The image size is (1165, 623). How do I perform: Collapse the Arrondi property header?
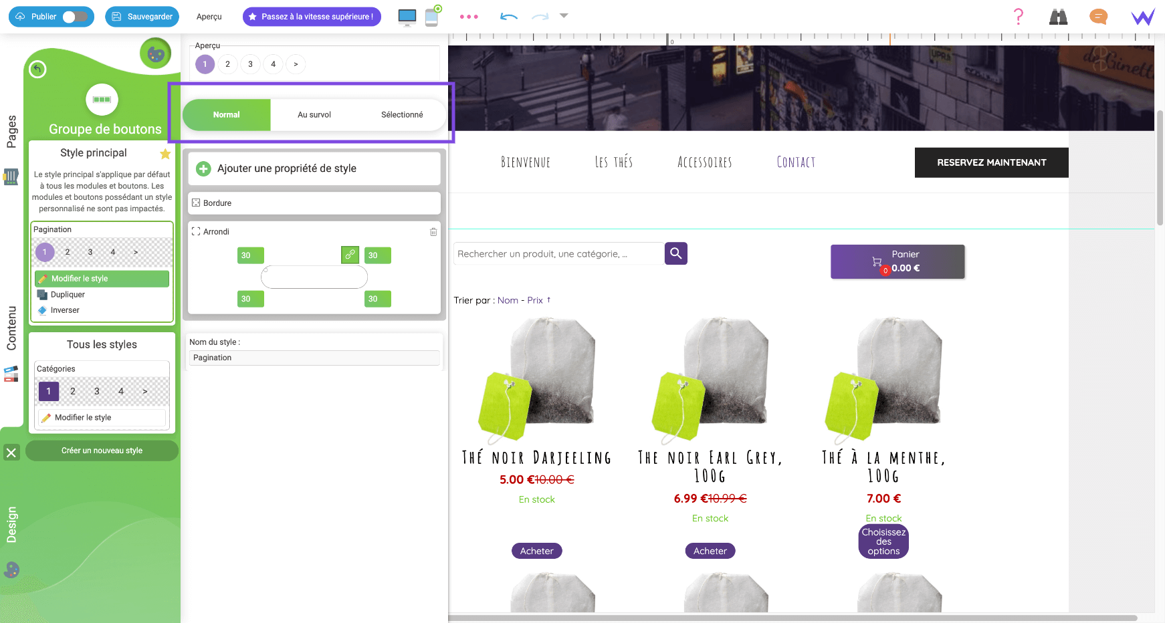coord(217,232)
